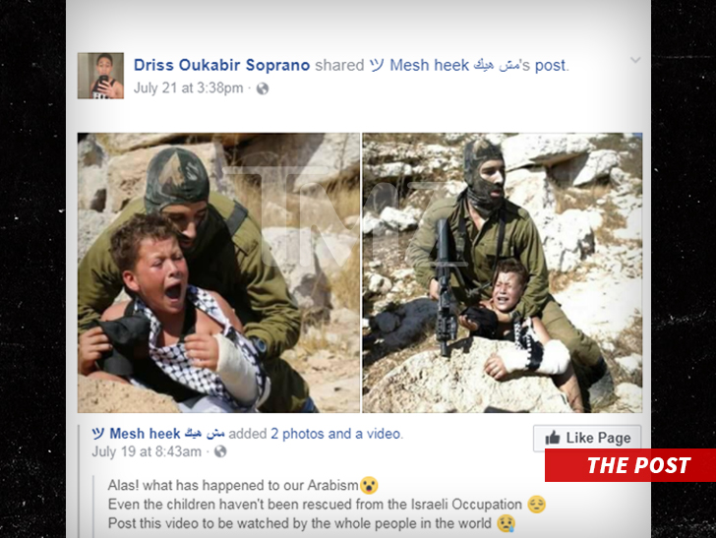The height and width of the screenshot is (538, 716).
Task: Click the July 21 at 3:38pm timestamp
Action: click(x=188, y=88)
